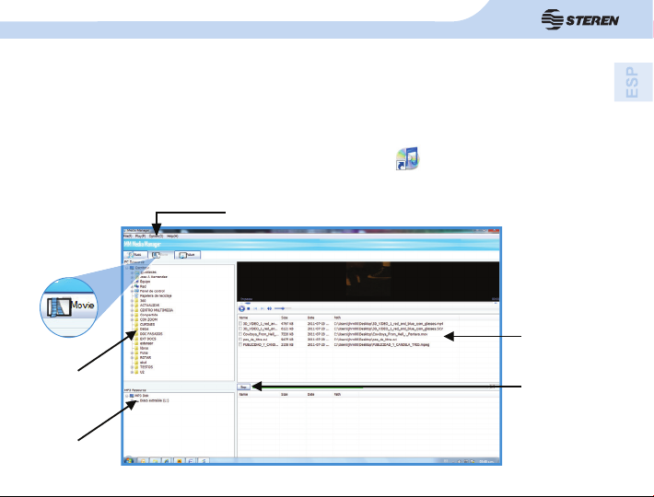The width and height of the screenshot is (654, 497).
Task: Tick checkbox for the 4767 KB video file
Action: click(240, 323)
